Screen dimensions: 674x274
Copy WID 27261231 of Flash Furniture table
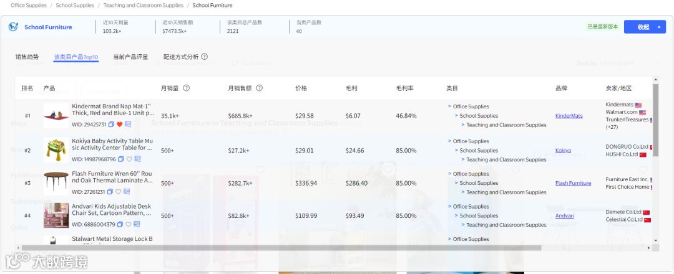[110, 192]
